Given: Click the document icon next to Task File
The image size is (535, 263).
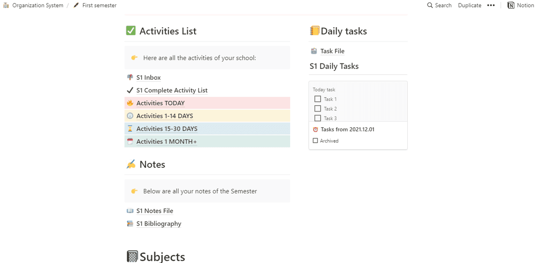Looking at the screenshot, I should (x=314, y=51).
